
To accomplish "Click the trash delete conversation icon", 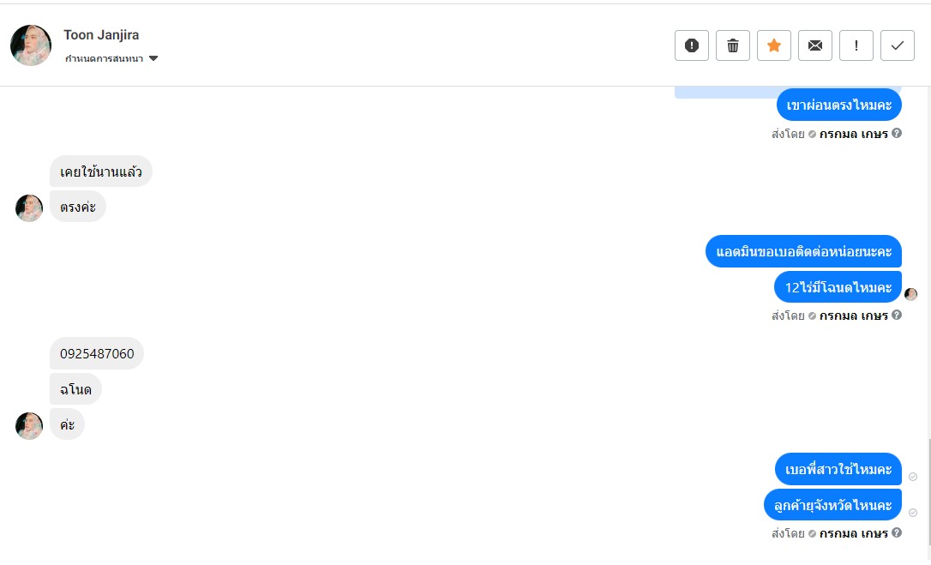I will (x=733, y=45).
